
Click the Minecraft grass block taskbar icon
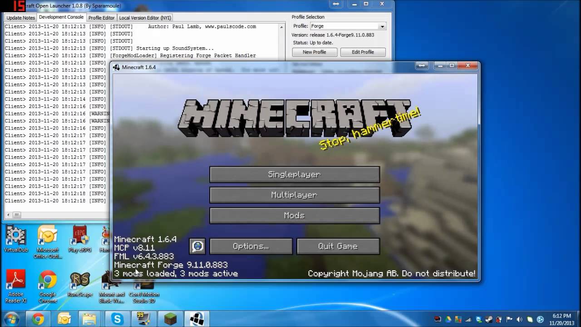click(170, 319)
